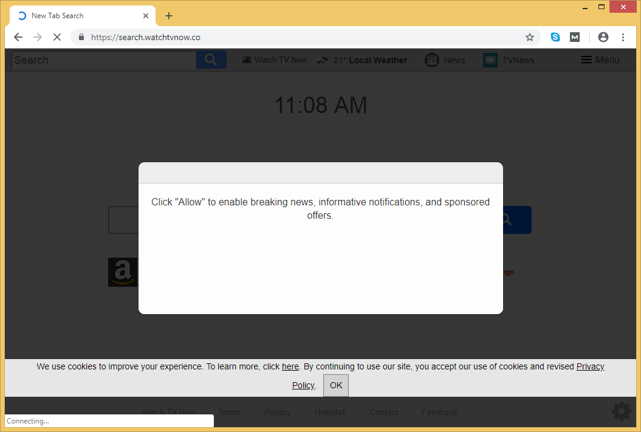Click the 11:08 AM clock text
This screenshot has width=641, height=432.
[321, 105]
